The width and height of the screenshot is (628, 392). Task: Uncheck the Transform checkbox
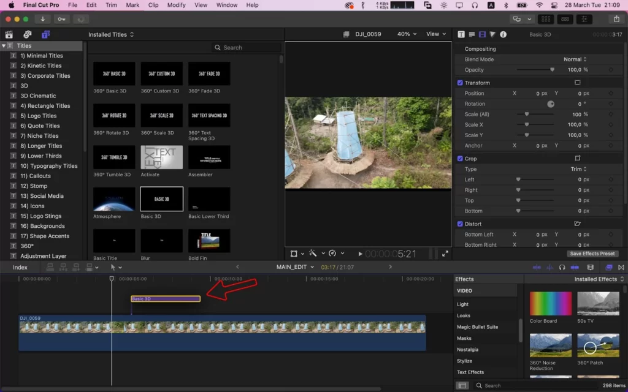click(460, 83)
